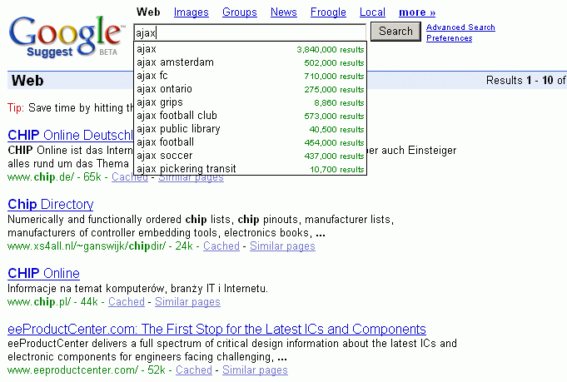Image resolution: width=567 pixels, height=382 pixels.
Task: Open the more » link
Action: [417, 12]
